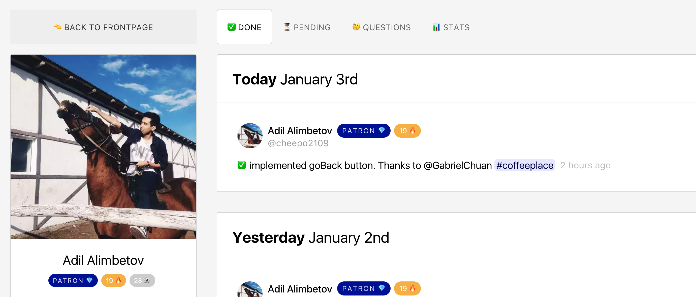The image size is (696, 297).
Task: Open Adil Alimbetov's avatar in today's entry
Action: pyautogui.click(x=250, y=136)
